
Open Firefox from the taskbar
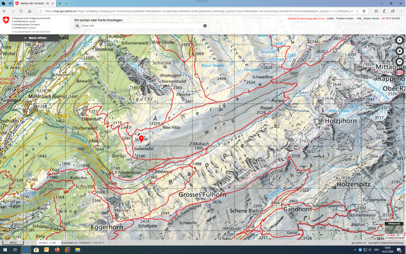57,250
